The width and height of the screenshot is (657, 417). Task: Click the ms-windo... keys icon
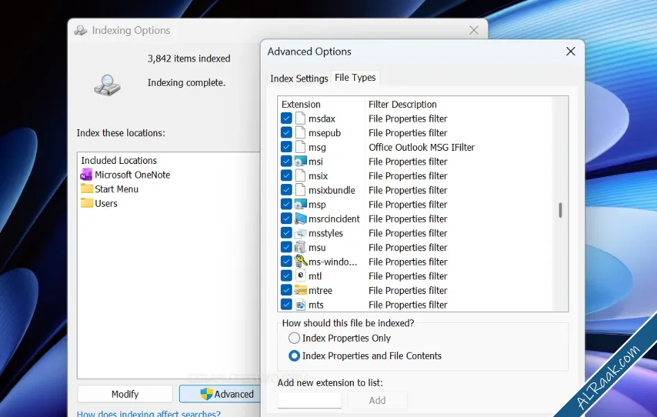(x=300, y=261)
